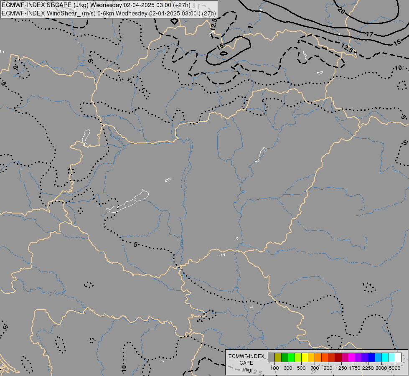Click the cyan legend swatch
Image resolution: width=409 pixels, height=376 pixels.
pos(385,358)
